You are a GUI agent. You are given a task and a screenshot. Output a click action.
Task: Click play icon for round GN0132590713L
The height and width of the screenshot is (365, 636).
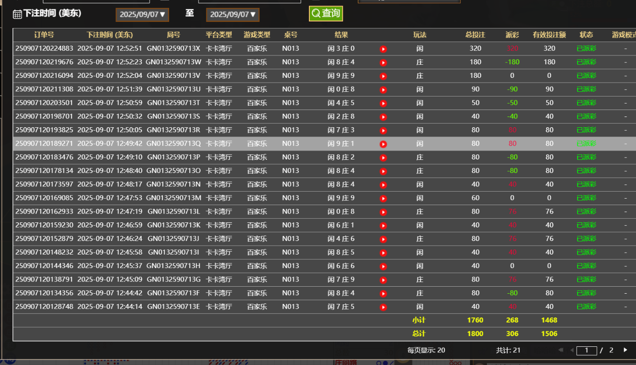383,212
